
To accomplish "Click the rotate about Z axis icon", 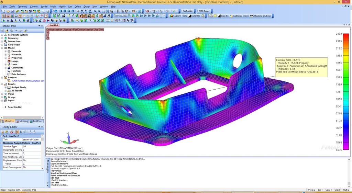I will (90, 11).
